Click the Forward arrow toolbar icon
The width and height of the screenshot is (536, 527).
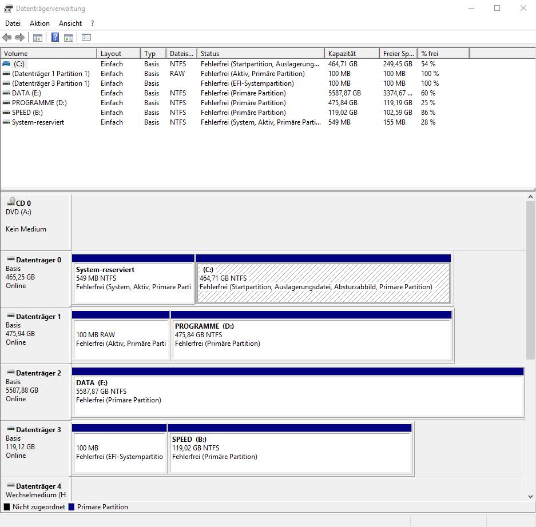20,37
